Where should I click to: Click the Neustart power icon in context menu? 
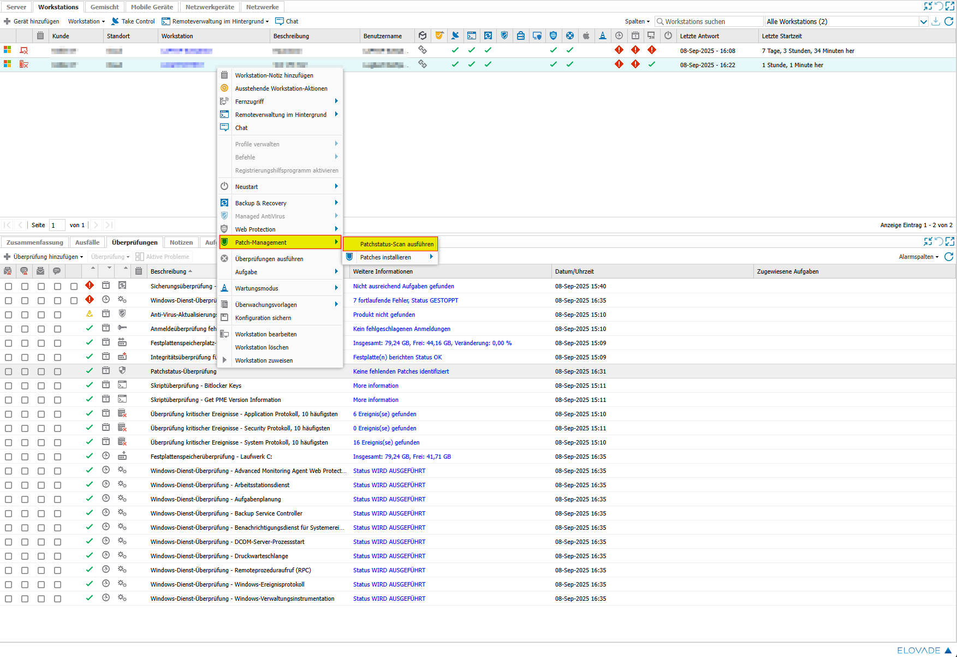coord(224,187)
